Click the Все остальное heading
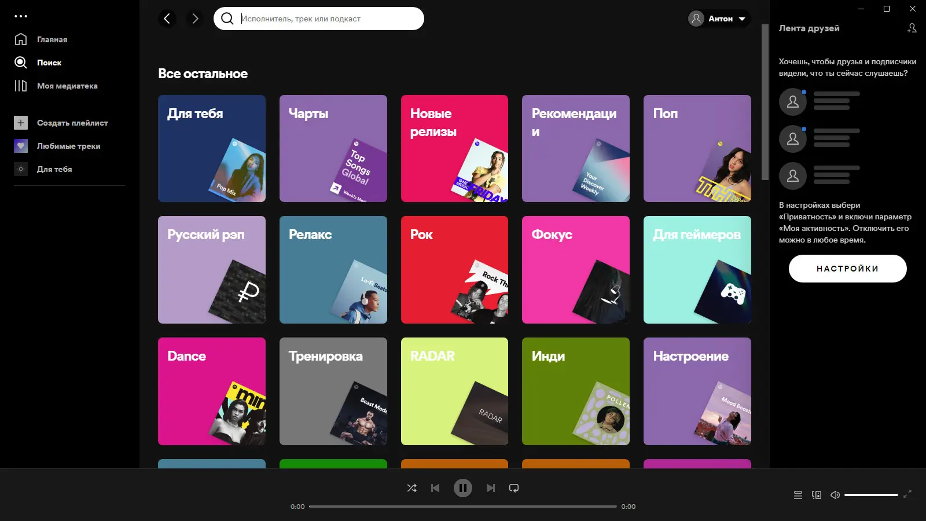The height and width of the screenshot is (521, 926). tap(203, 74)
